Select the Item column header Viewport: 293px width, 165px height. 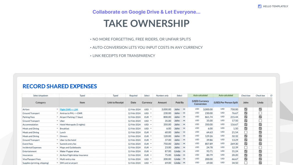[x=82, y=103]
